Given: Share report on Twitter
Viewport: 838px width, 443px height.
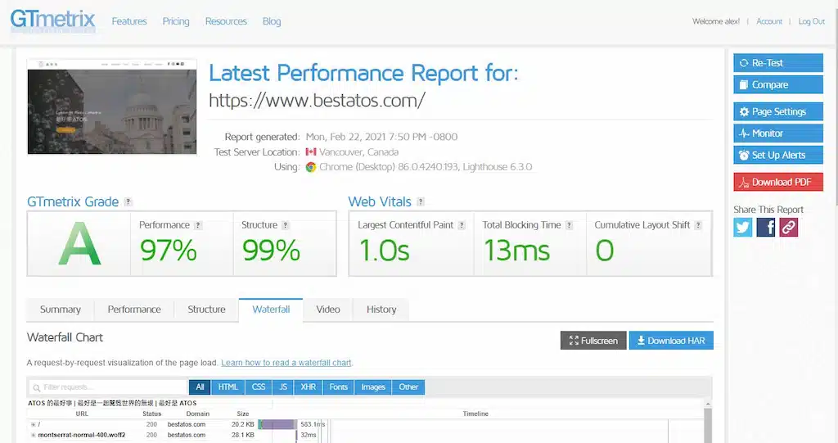Looking at the screenshot, I should pos(743,228).
